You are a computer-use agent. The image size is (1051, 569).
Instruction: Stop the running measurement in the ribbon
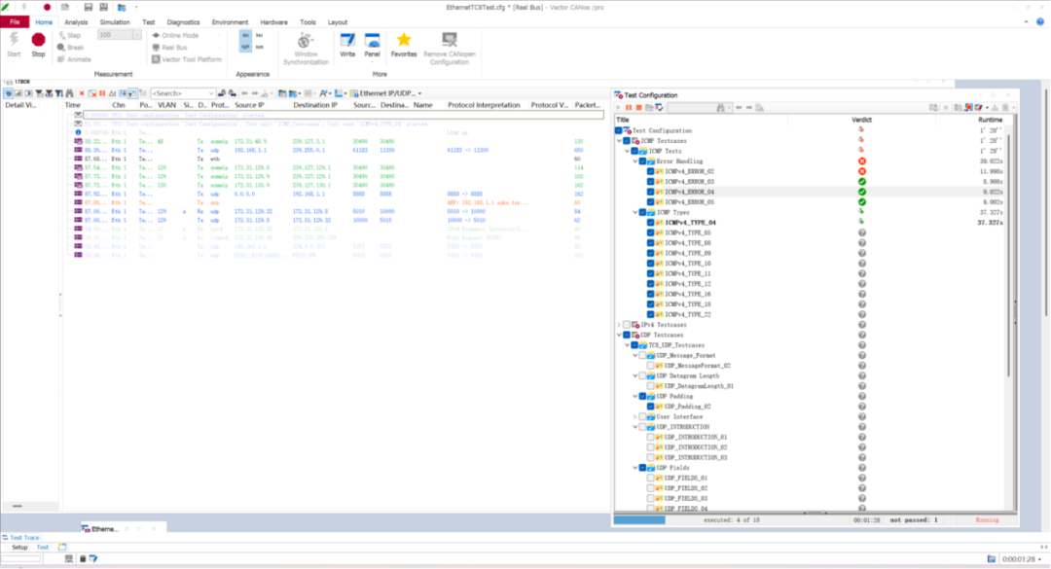[38, 45]
